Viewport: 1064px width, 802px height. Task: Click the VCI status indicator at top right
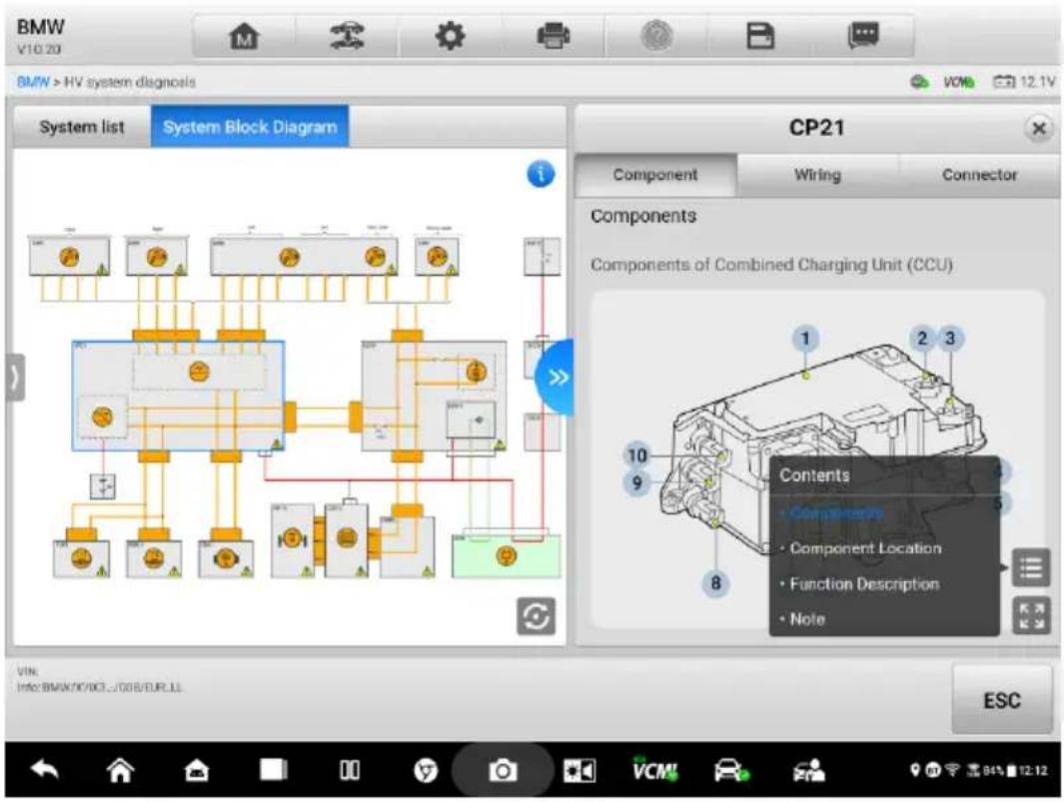(958, 82)
